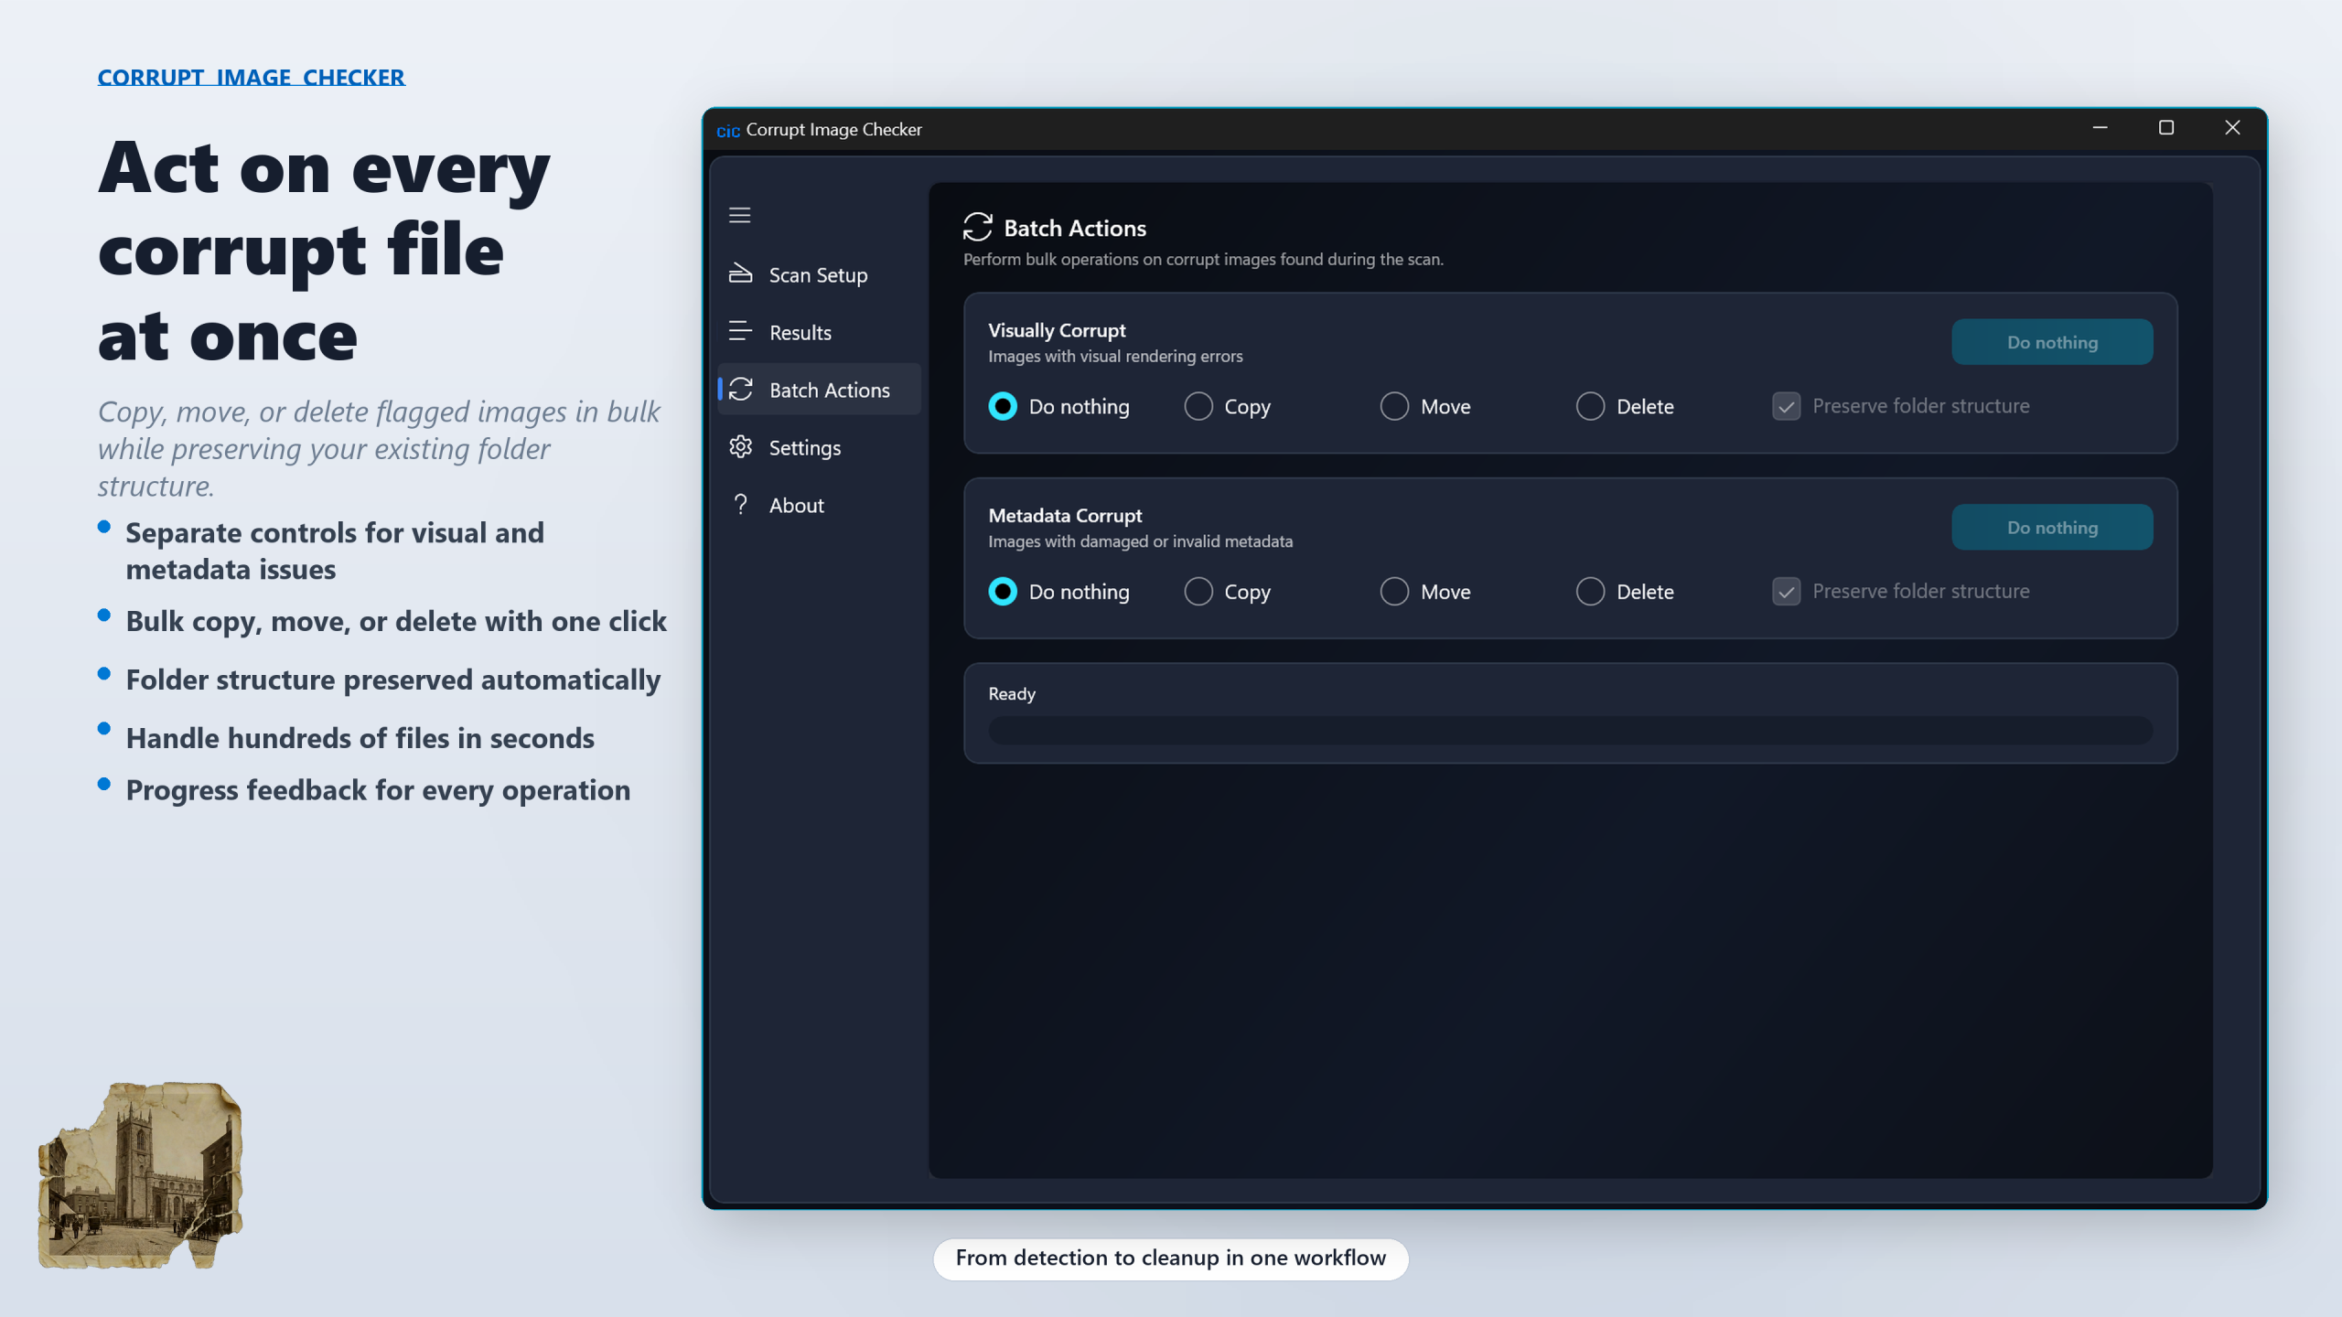Click the cic app icon in the title bar
2342x1317 pixels.
click(x=727, y=129)
